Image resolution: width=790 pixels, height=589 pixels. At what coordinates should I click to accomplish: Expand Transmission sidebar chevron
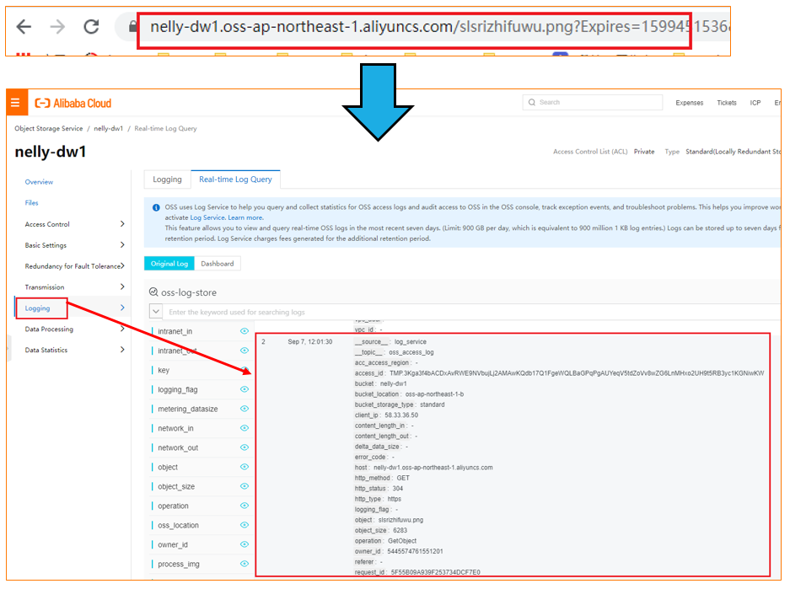(122, 286)
